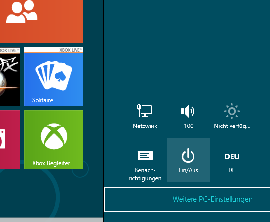Open the Ein/Aus power options
This screenshot has height=222, width=270.
[x=189, y=160]
